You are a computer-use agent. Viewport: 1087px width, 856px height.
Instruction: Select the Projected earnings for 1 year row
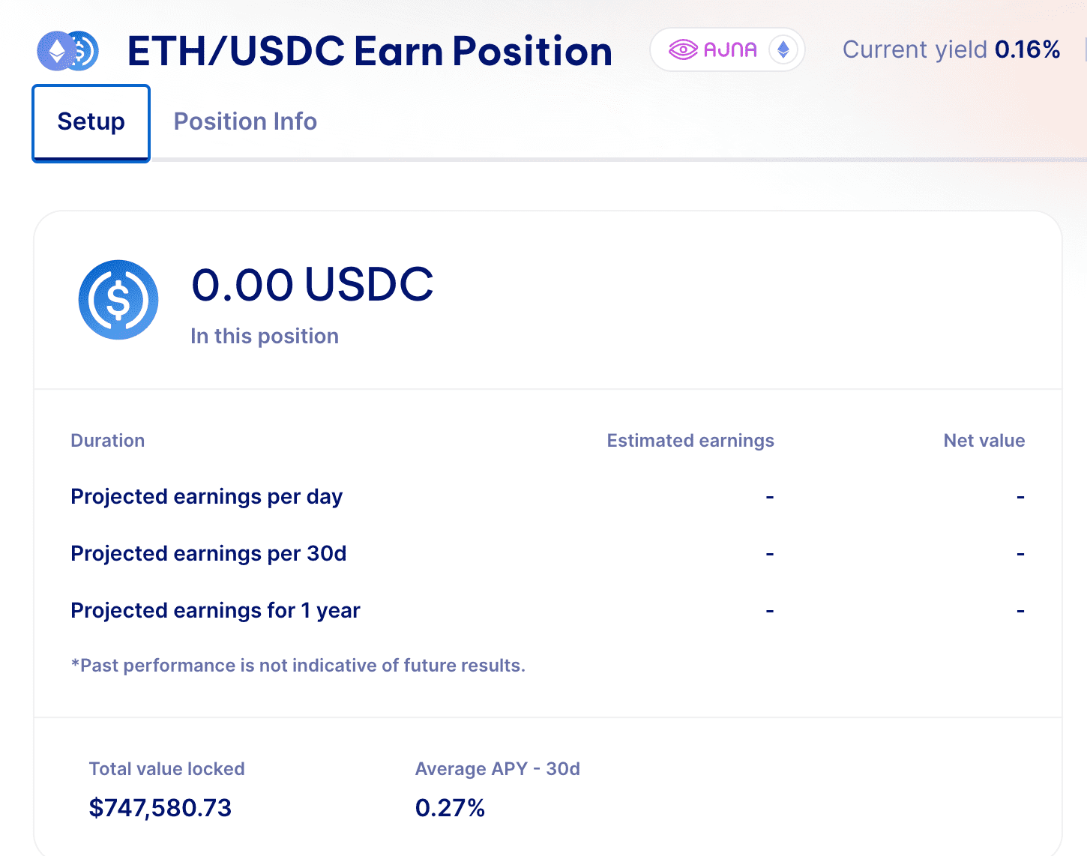[x=215, y=611]
